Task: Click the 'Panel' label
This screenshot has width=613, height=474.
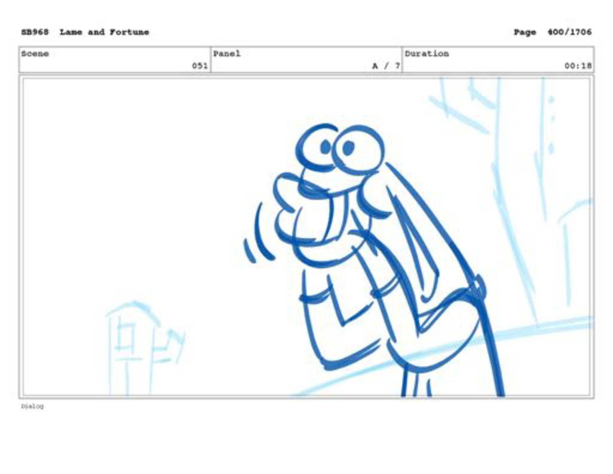Action: (x=227, y=54)
